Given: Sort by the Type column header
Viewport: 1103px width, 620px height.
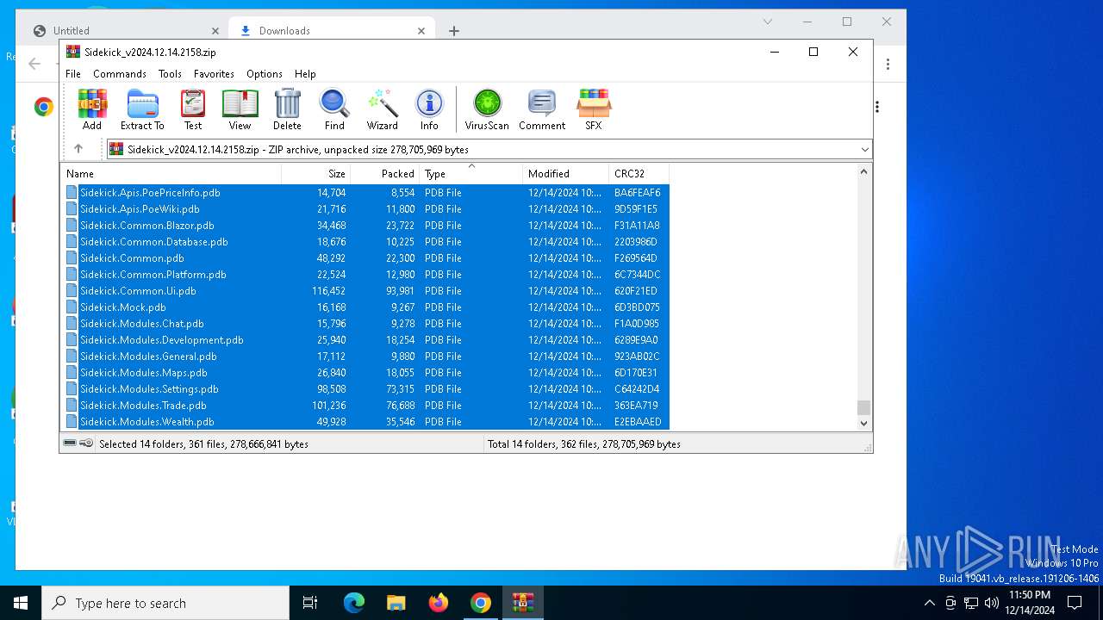Looking at the screenshot, I should [470, 173].
